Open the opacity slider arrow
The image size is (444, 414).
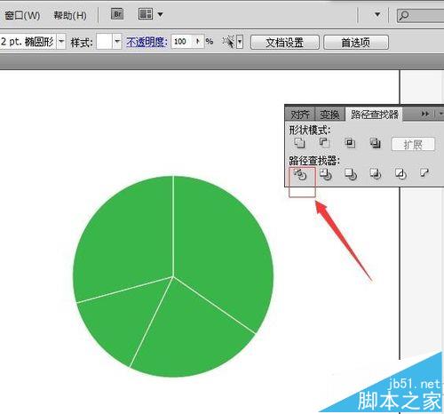click(x=198, y=42)
